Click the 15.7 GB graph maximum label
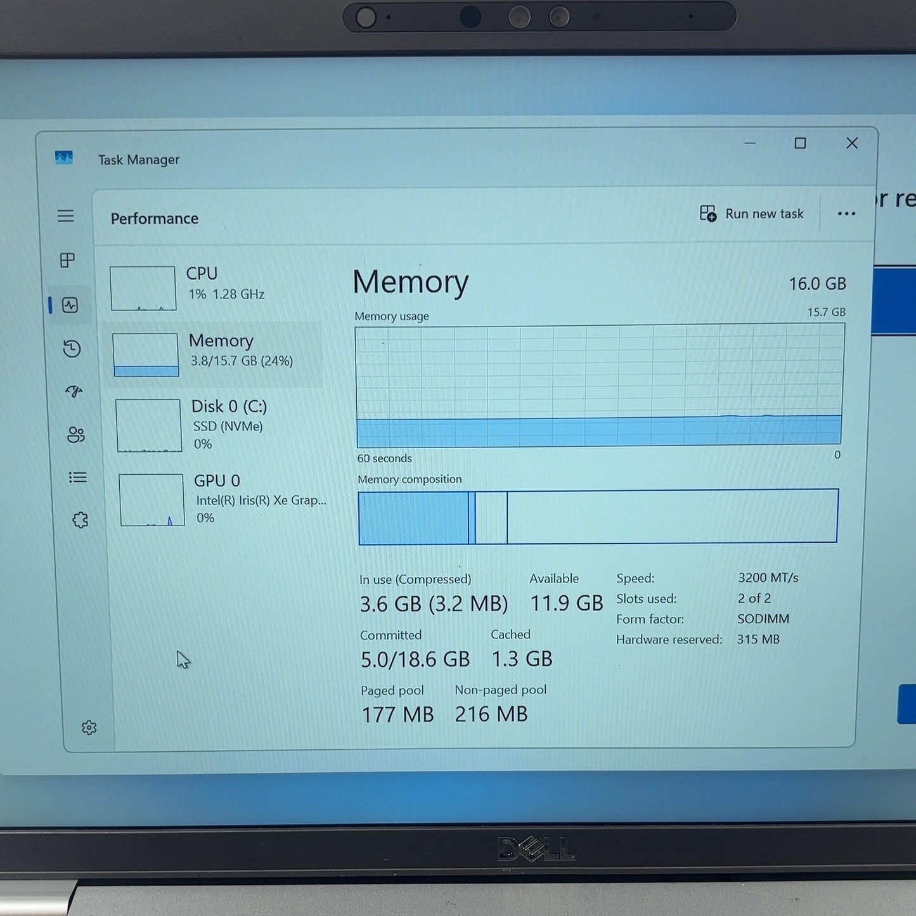Screen dimensions: 916x916 tap(826, 312)
